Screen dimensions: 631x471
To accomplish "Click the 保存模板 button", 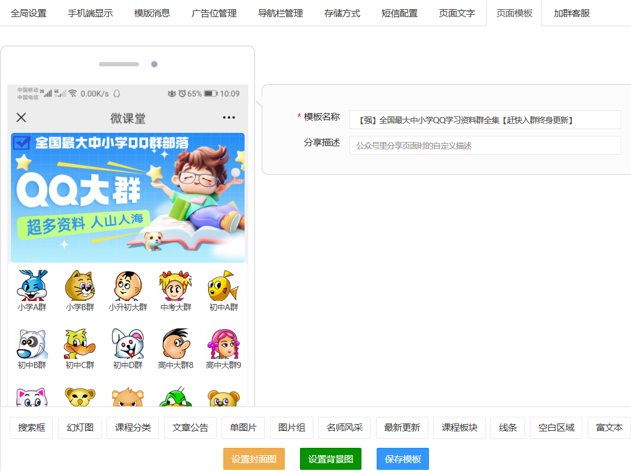I will click(402, 459).
